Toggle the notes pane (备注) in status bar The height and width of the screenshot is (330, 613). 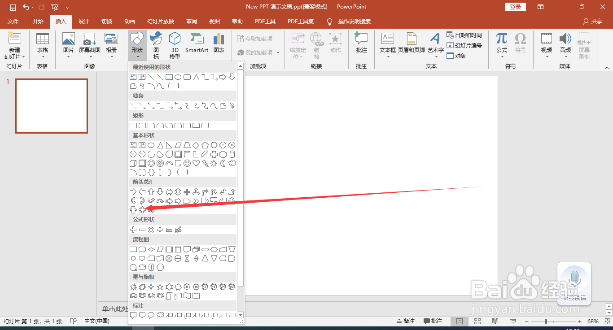point(406,321)
